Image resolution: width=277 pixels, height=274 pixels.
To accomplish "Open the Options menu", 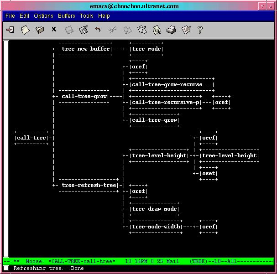I will pyautogui.click(x=44, y=16).
